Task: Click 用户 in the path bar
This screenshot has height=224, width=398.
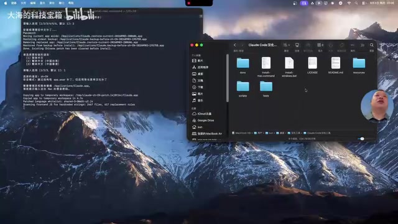Action: click(x=258, y=133)
